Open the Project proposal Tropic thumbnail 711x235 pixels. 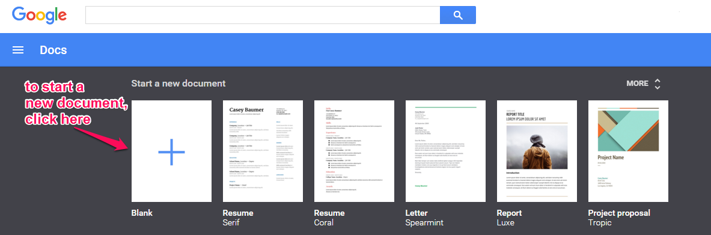coord(629,151)
